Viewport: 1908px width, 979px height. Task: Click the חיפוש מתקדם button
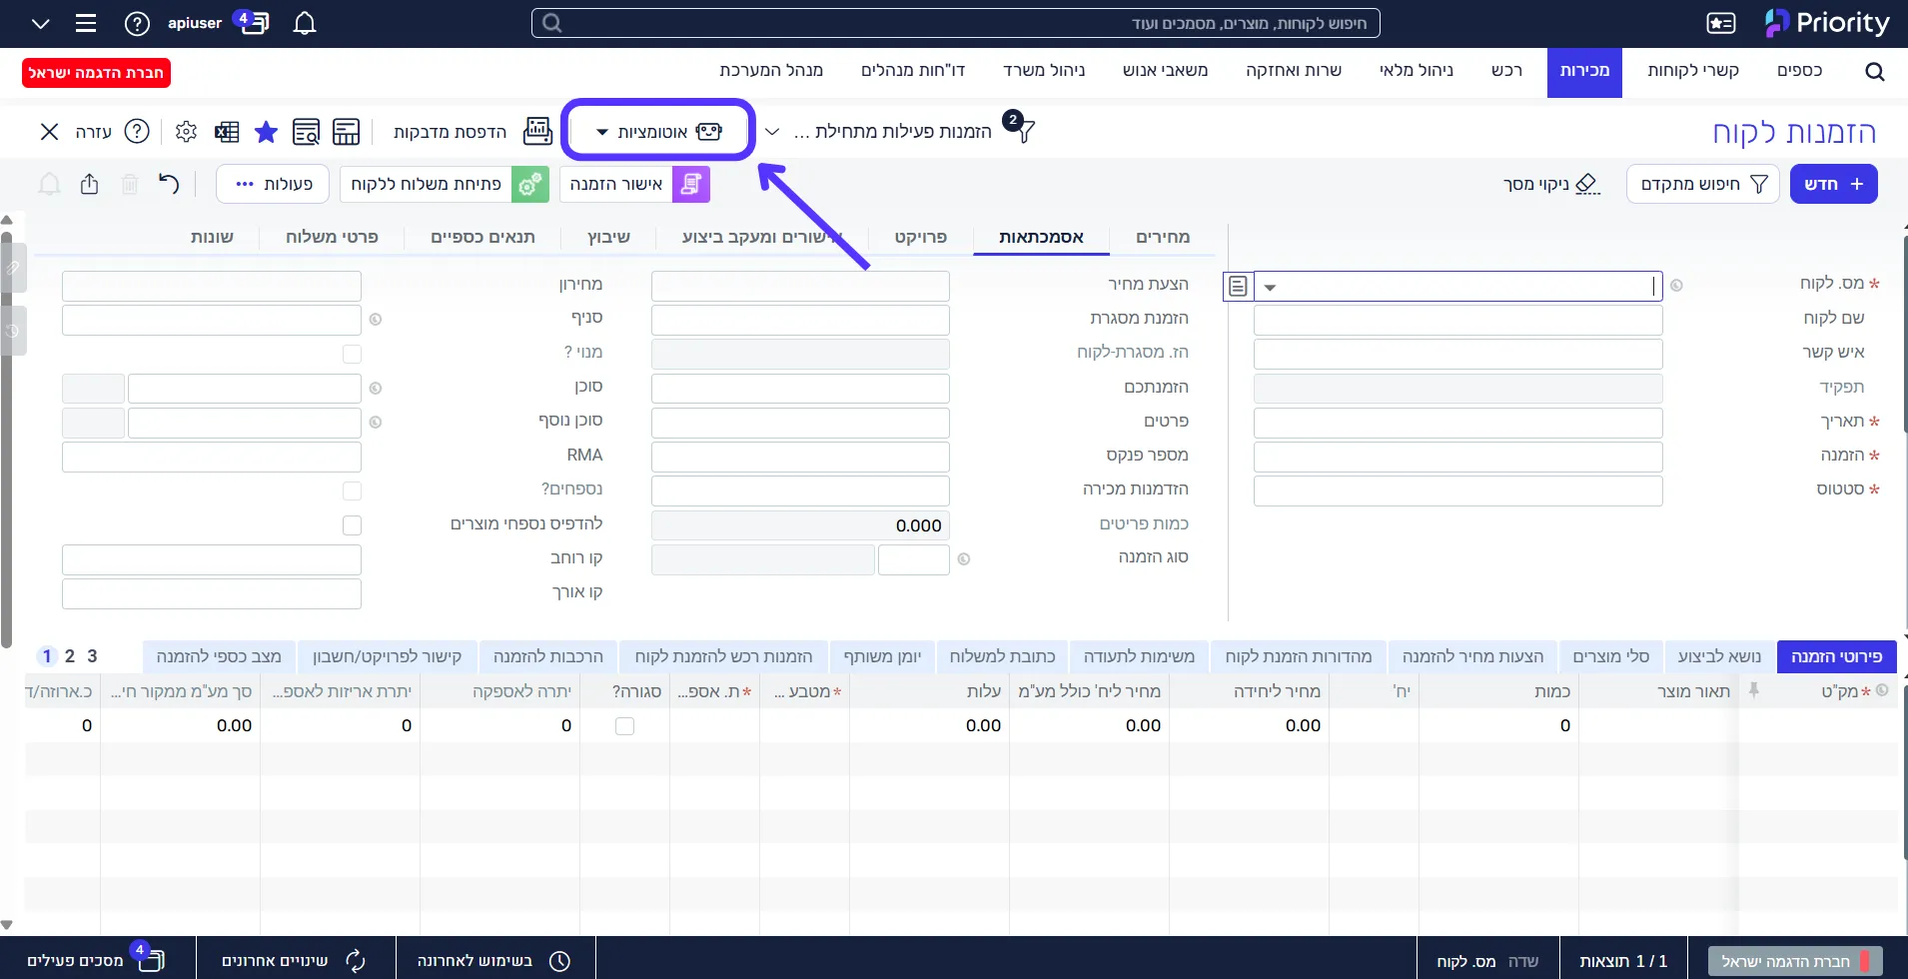pyautogui.click(x=1703, y=184)
